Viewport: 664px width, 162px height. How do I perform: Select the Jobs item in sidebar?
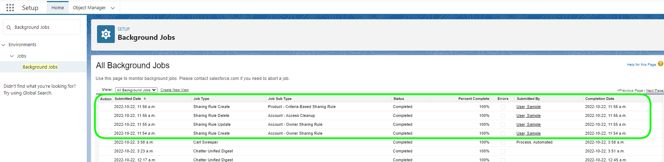click(22, 56)
